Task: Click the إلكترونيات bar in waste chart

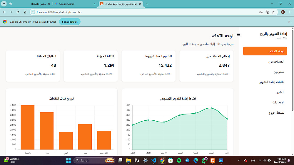Action: tap(104, 140)
